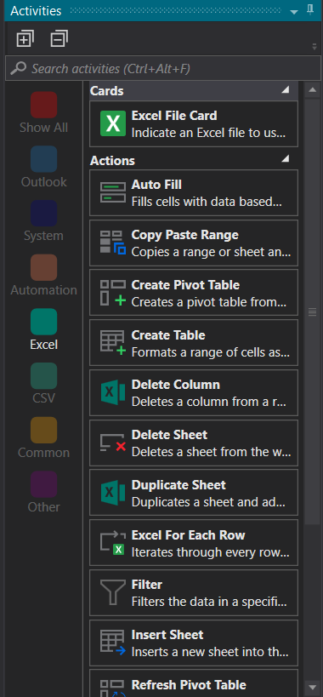
Task: Select the navy System category swatch
Action: 44,214
